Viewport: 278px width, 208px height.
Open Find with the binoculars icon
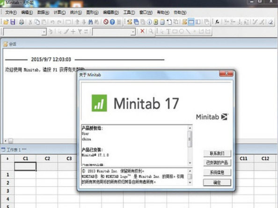[x=90, y=22]
